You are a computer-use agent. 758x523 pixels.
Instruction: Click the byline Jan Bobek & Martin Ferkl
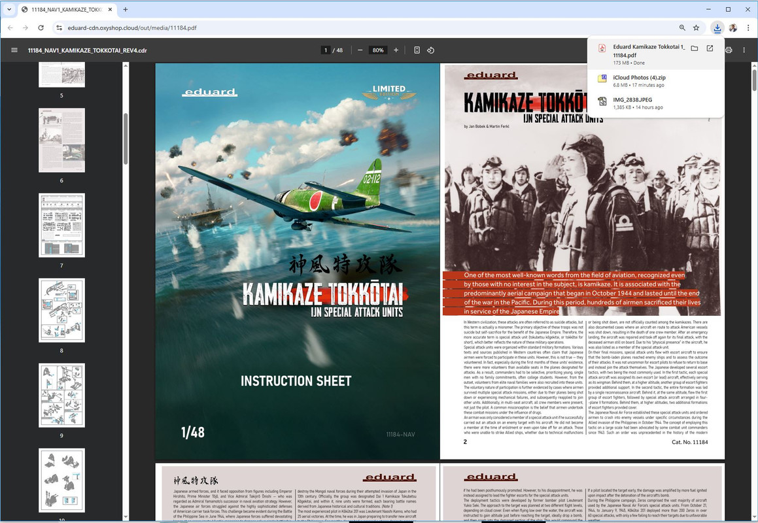[487, 126]
